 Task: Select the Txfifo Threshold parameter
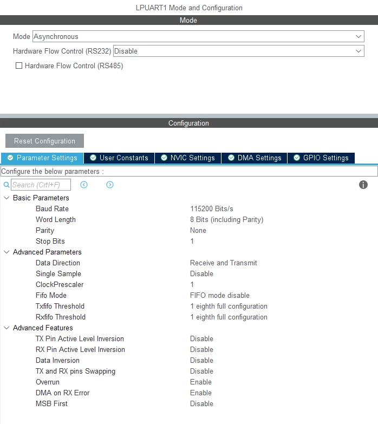(x=60, y=306)
